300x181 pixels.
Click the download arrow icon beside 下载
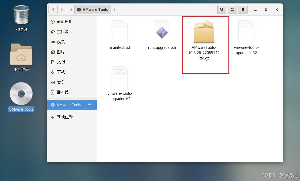click(53, 72)
